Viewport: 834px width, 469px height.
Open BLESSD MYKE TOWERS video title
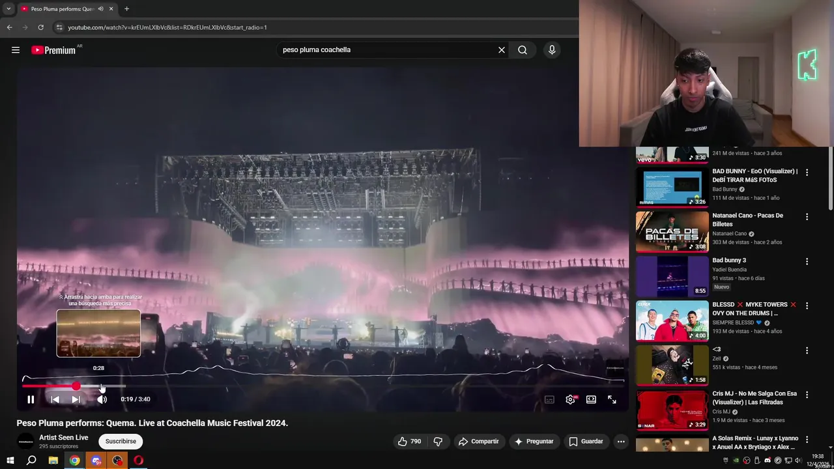pos(755,309)
